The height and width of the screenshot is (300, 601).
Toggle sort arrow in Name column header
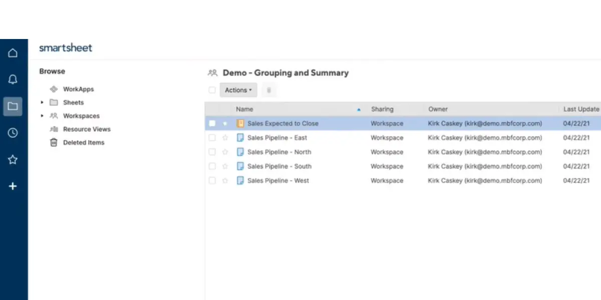359,109
